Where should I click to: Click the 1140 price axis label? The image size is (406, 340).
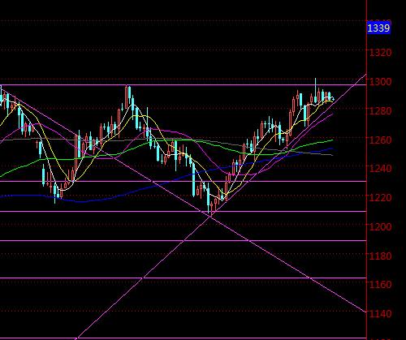pyautogui.click(x=381, y=314)
